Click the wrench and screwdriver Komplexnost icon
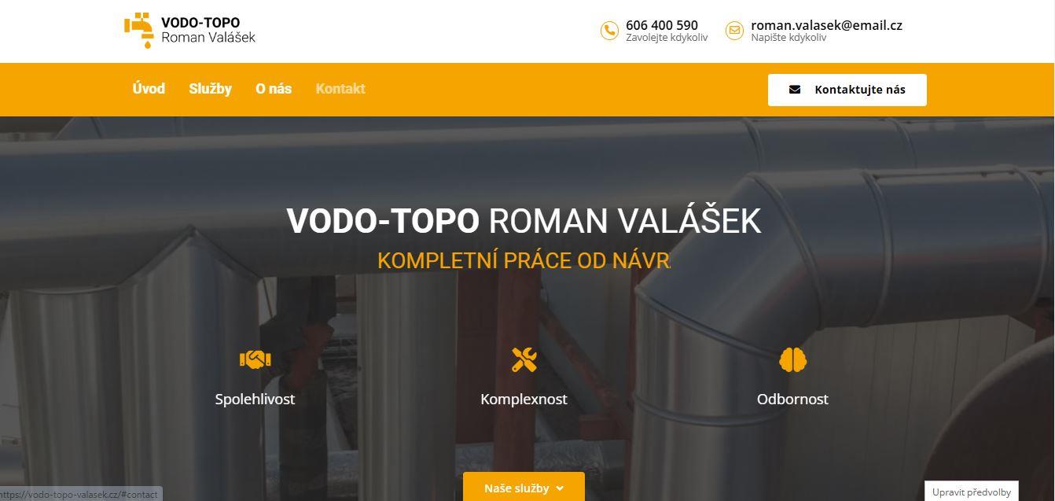The image size is (1055, 501). pos(524,359)
